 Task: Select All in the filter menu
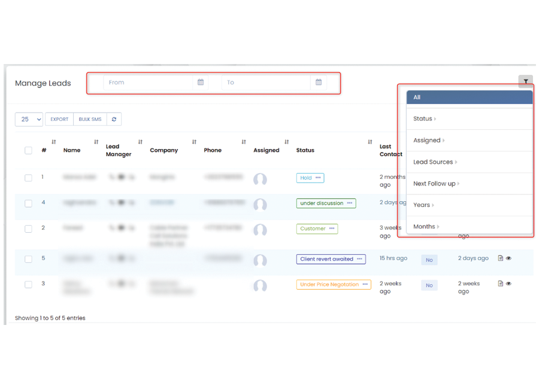point(469,97)
